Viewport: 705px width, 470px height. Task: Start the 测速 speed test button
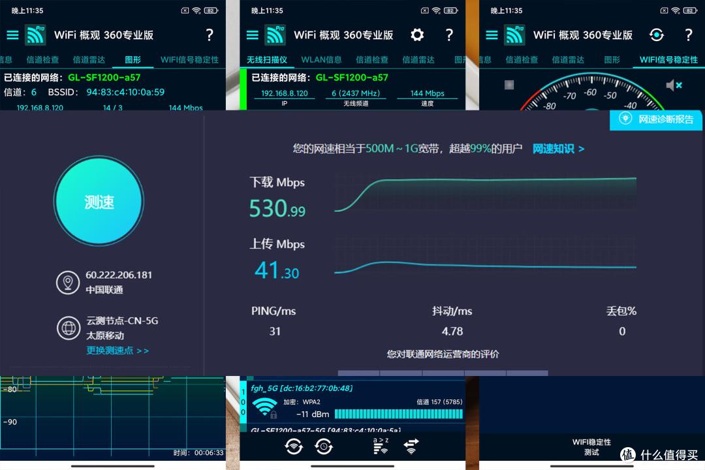(x=99, y=200)
